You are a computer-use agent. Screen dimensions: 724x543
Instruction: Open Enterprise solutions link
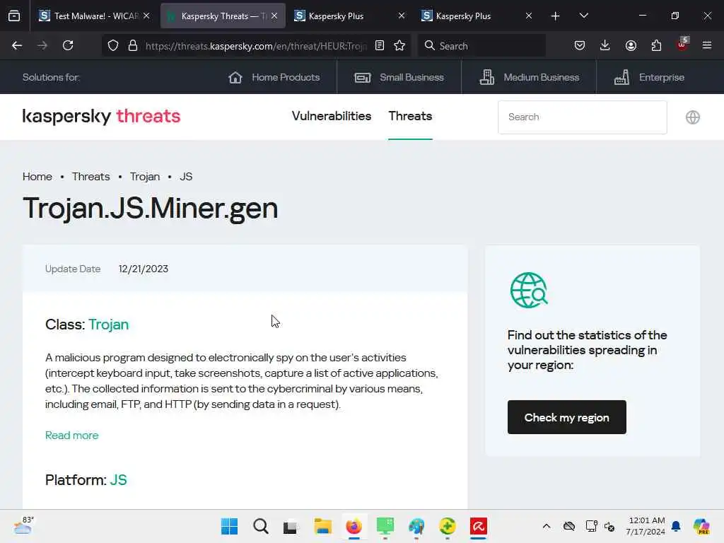(649, 77)
